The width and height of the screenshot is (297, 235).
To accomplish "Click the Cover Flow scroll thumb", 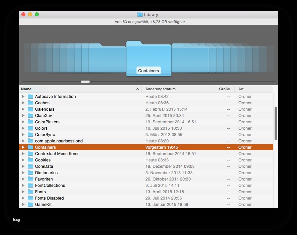I will pyautogui.click(x=85, y=82).
